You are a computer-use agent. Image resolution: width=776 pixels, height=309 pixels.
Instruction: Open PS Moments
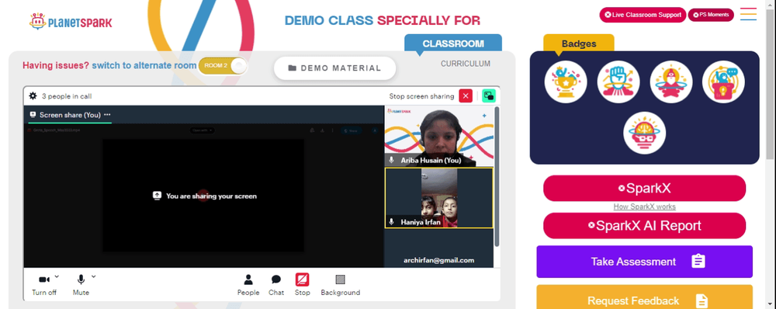(711, 15)
